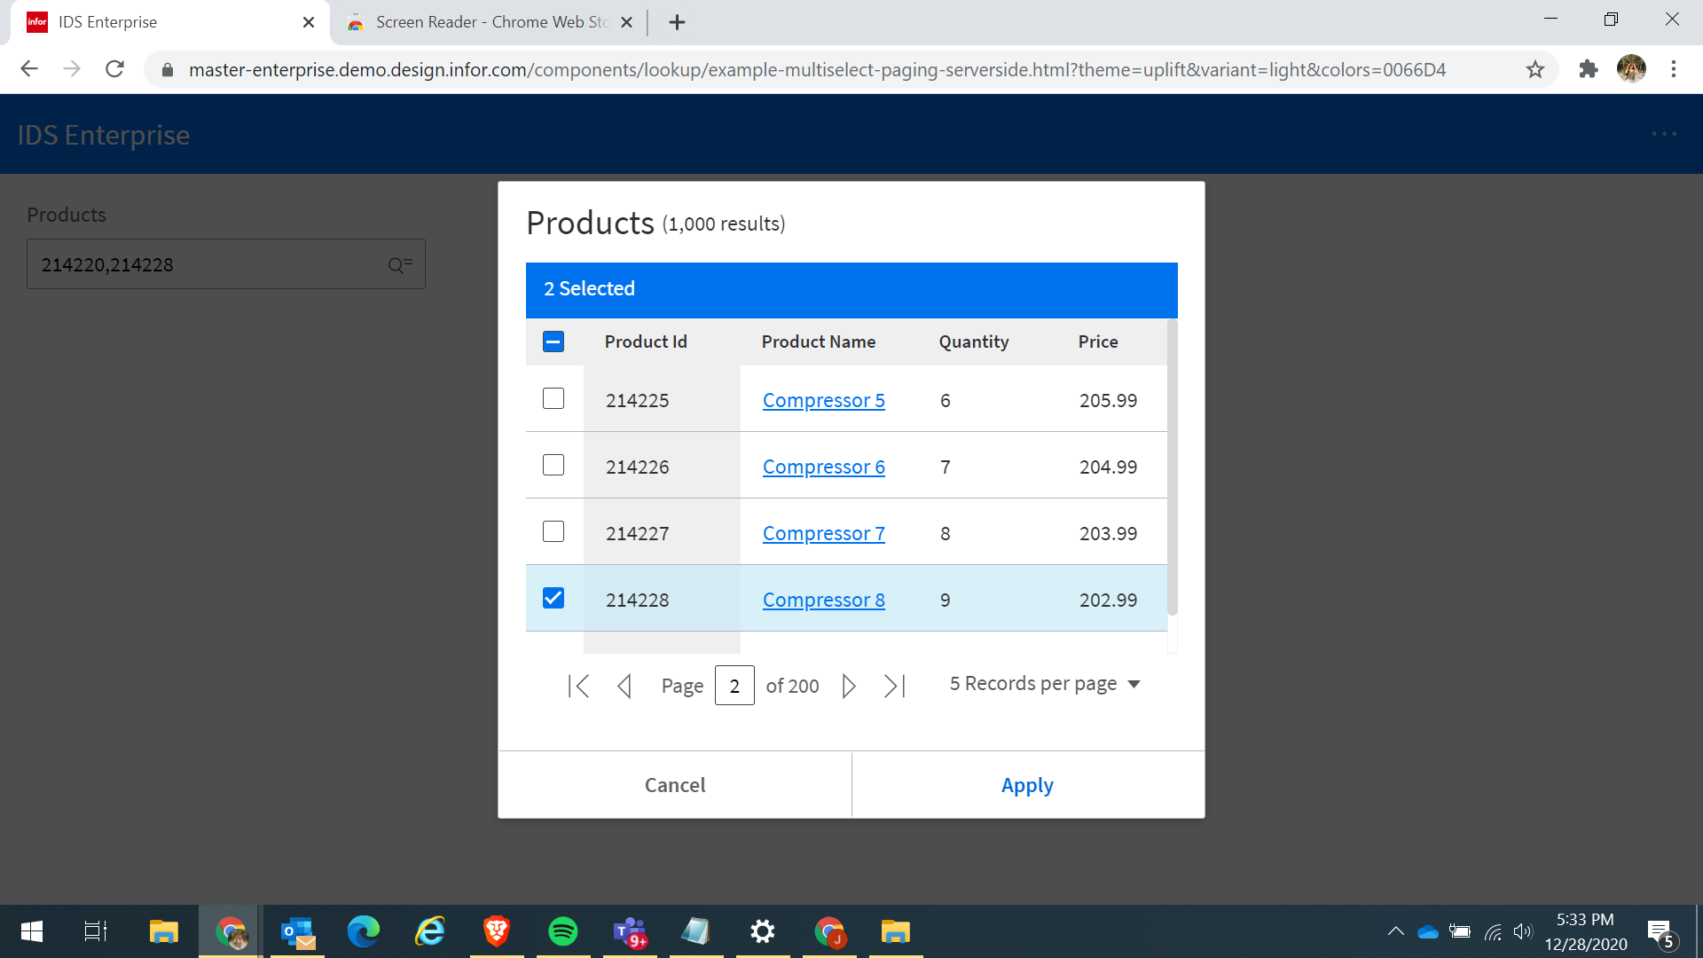Open the IDS Enterprise more actions menu
The image size is (1703, 958).
click(x=1664, y=134)
